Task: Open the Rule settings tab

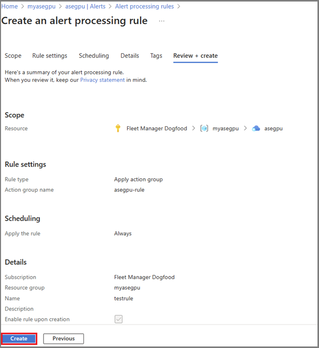Action: tap(50, 56)
